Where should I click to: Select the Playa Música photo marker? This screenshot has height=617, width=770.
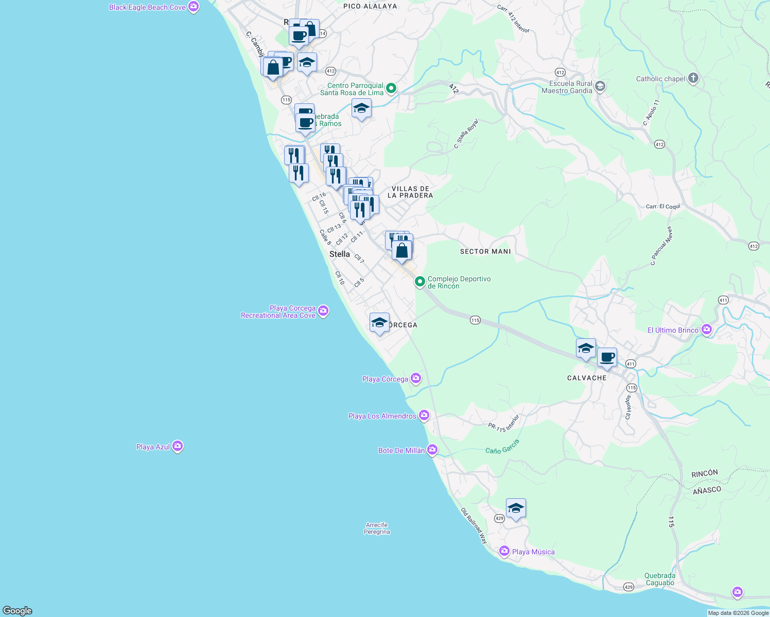pyautogui.click(x=504, y=551)
